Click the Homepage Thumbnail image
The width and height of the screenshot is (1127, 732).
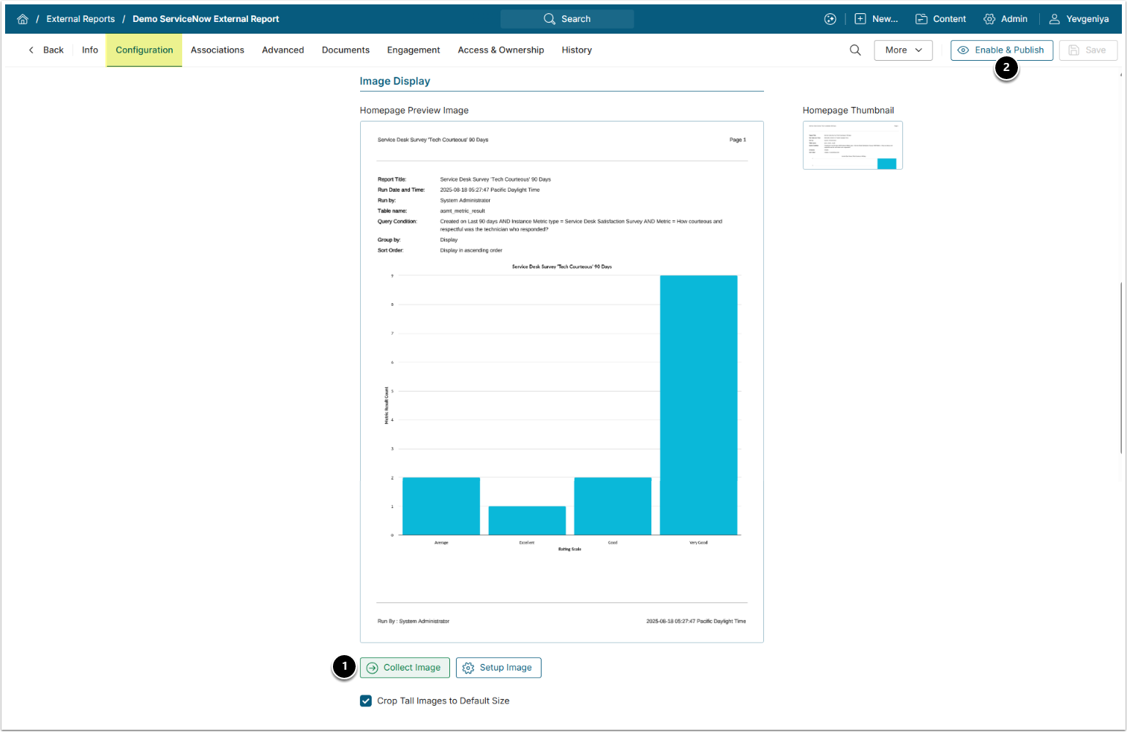853,145
